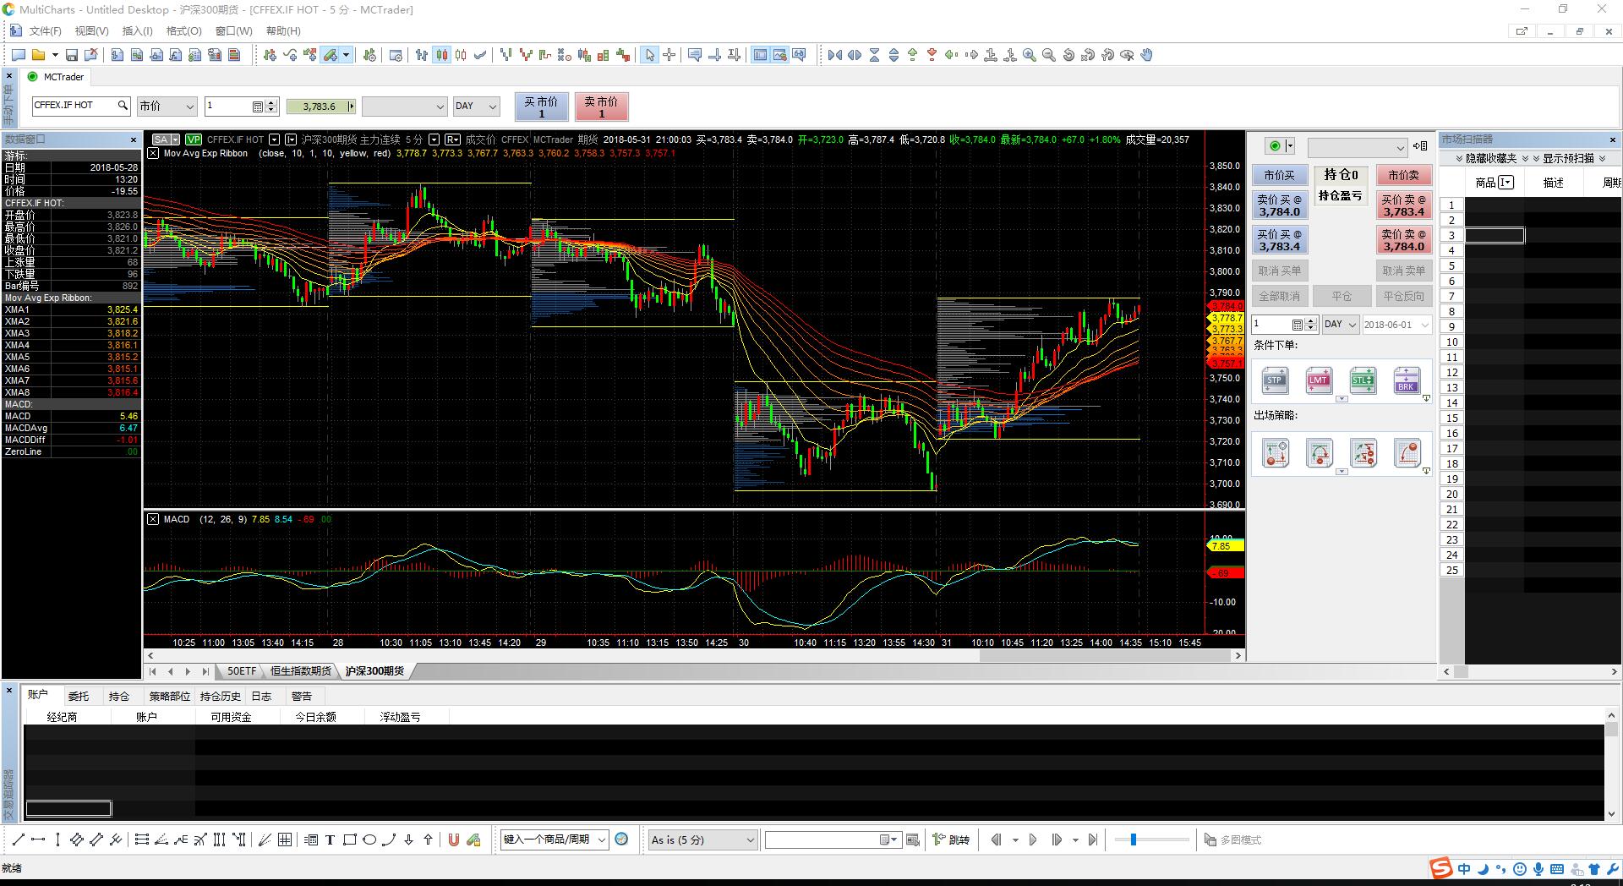Toggle the R= button in chart header
The width and height of the screenshot is (1623, 886).
pos(452,139)
